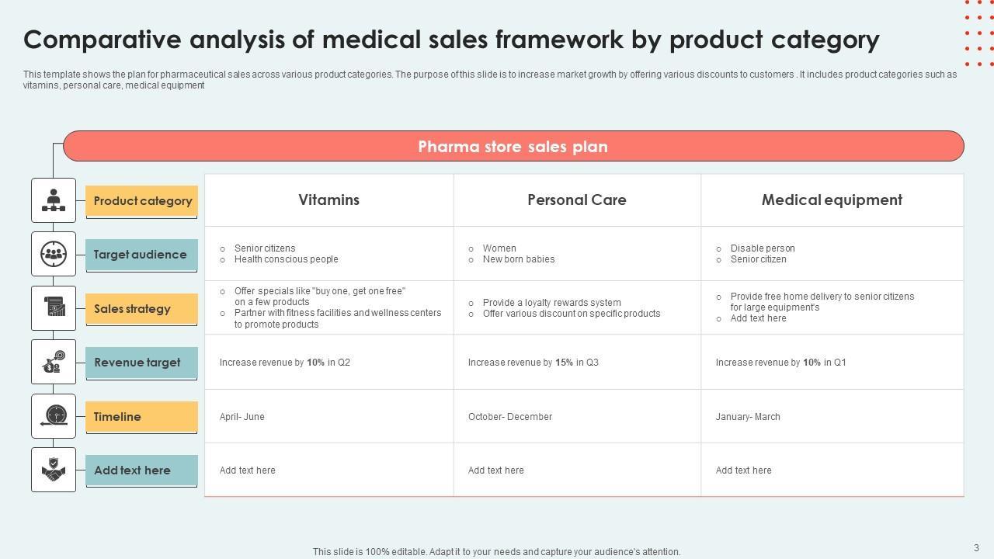994x559 pixels.
Task: Click the revenue target money icon
Action: coord(54,362)
